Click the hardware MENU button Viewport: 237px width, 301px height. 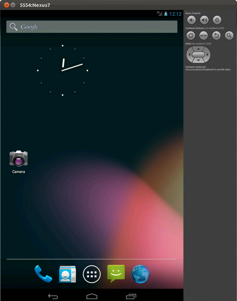tap(203, 35)
